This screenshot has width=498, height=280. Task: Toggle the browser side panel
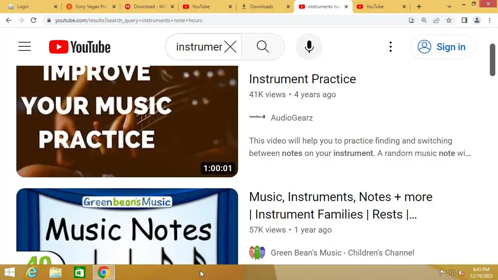tap(465, 20)
